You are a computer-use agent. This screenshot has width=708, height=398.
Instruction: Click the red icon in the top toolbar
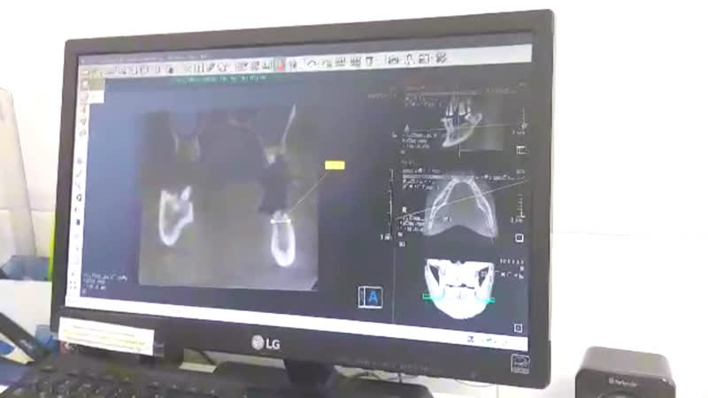(279, 65)
